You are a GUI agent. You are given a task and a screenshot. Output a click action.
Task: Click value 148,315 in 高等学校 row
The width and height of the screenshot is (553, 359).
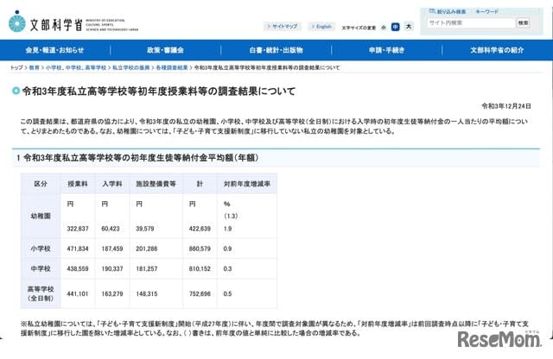point(147,293)
